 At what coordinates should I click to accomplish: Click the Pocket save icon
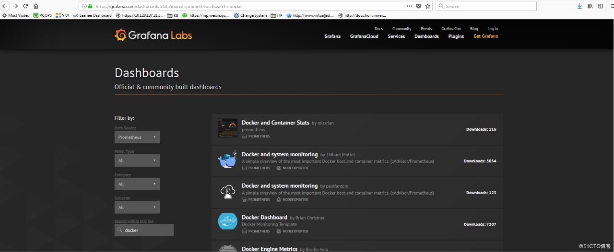click(x=418, y=6)
